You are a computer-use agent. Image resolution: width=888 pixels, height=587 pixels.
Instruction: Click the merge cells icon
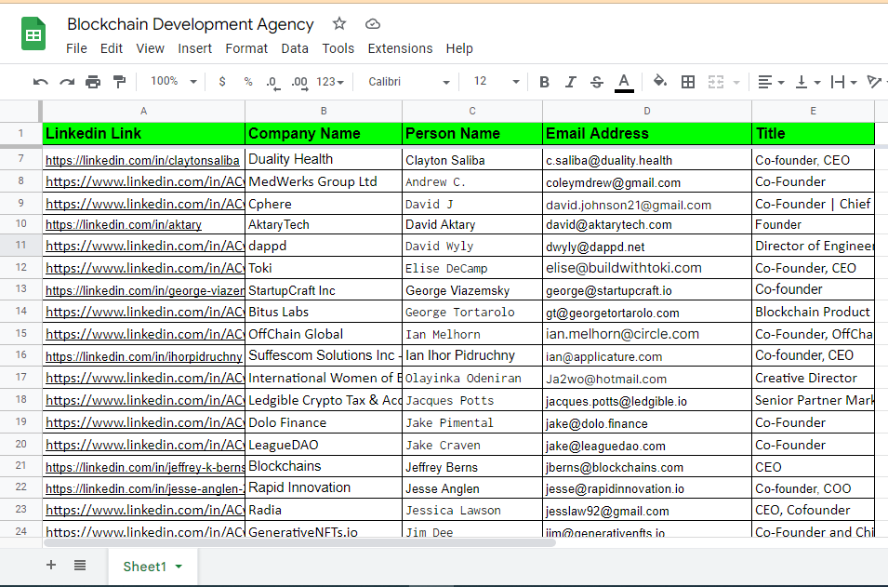pyautogui.click(x=716, y=82)
